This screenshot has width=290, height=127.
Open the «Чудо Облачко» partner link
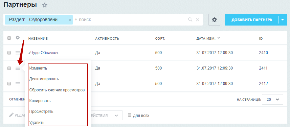point(43,53)
